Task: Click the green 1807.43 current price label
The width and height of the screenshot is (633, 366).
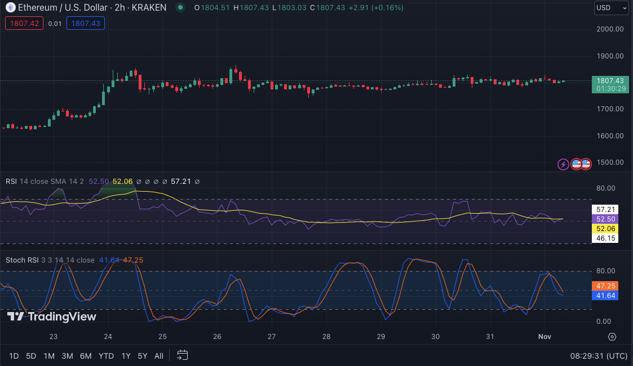Action: click(x=609, y=80)
